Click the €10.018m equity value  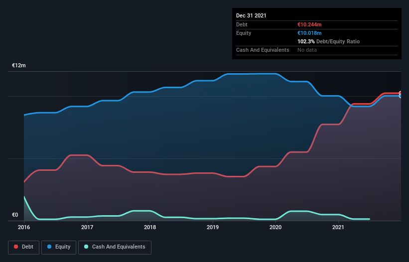[309, 33]
